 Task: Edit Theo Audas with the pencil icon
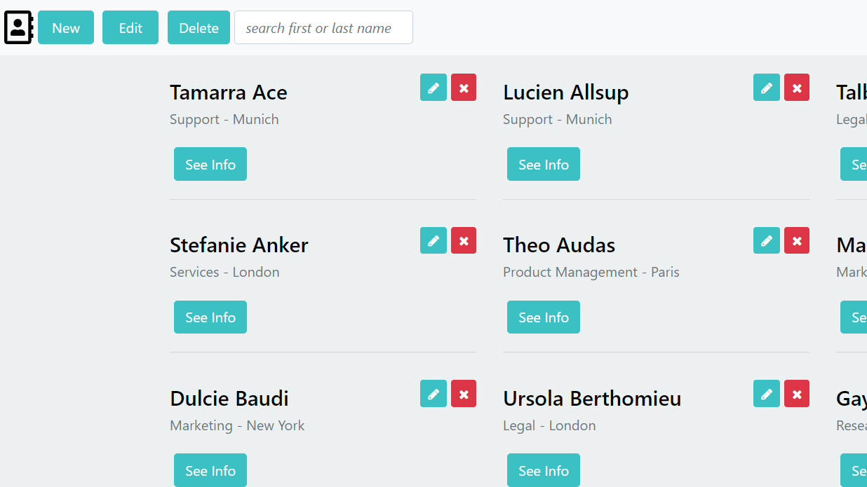[767, 240]
